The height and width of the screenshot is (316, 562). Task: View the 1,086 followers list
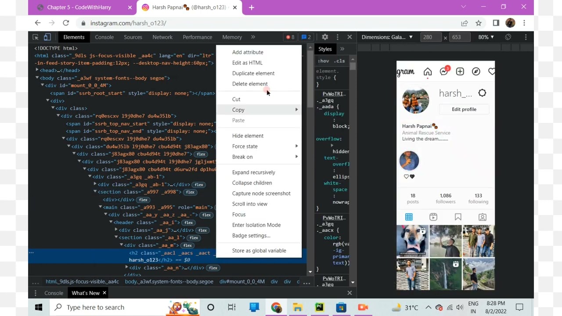coord(446,198)
